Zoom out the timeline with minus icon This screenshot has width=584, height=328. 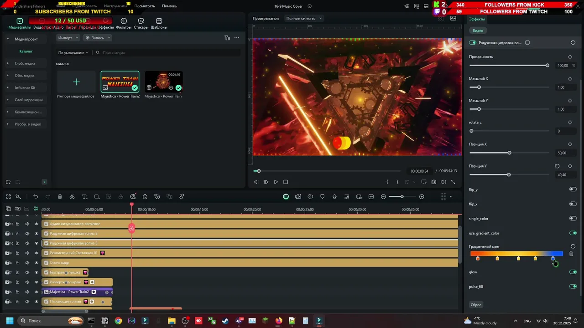point(383,197)
